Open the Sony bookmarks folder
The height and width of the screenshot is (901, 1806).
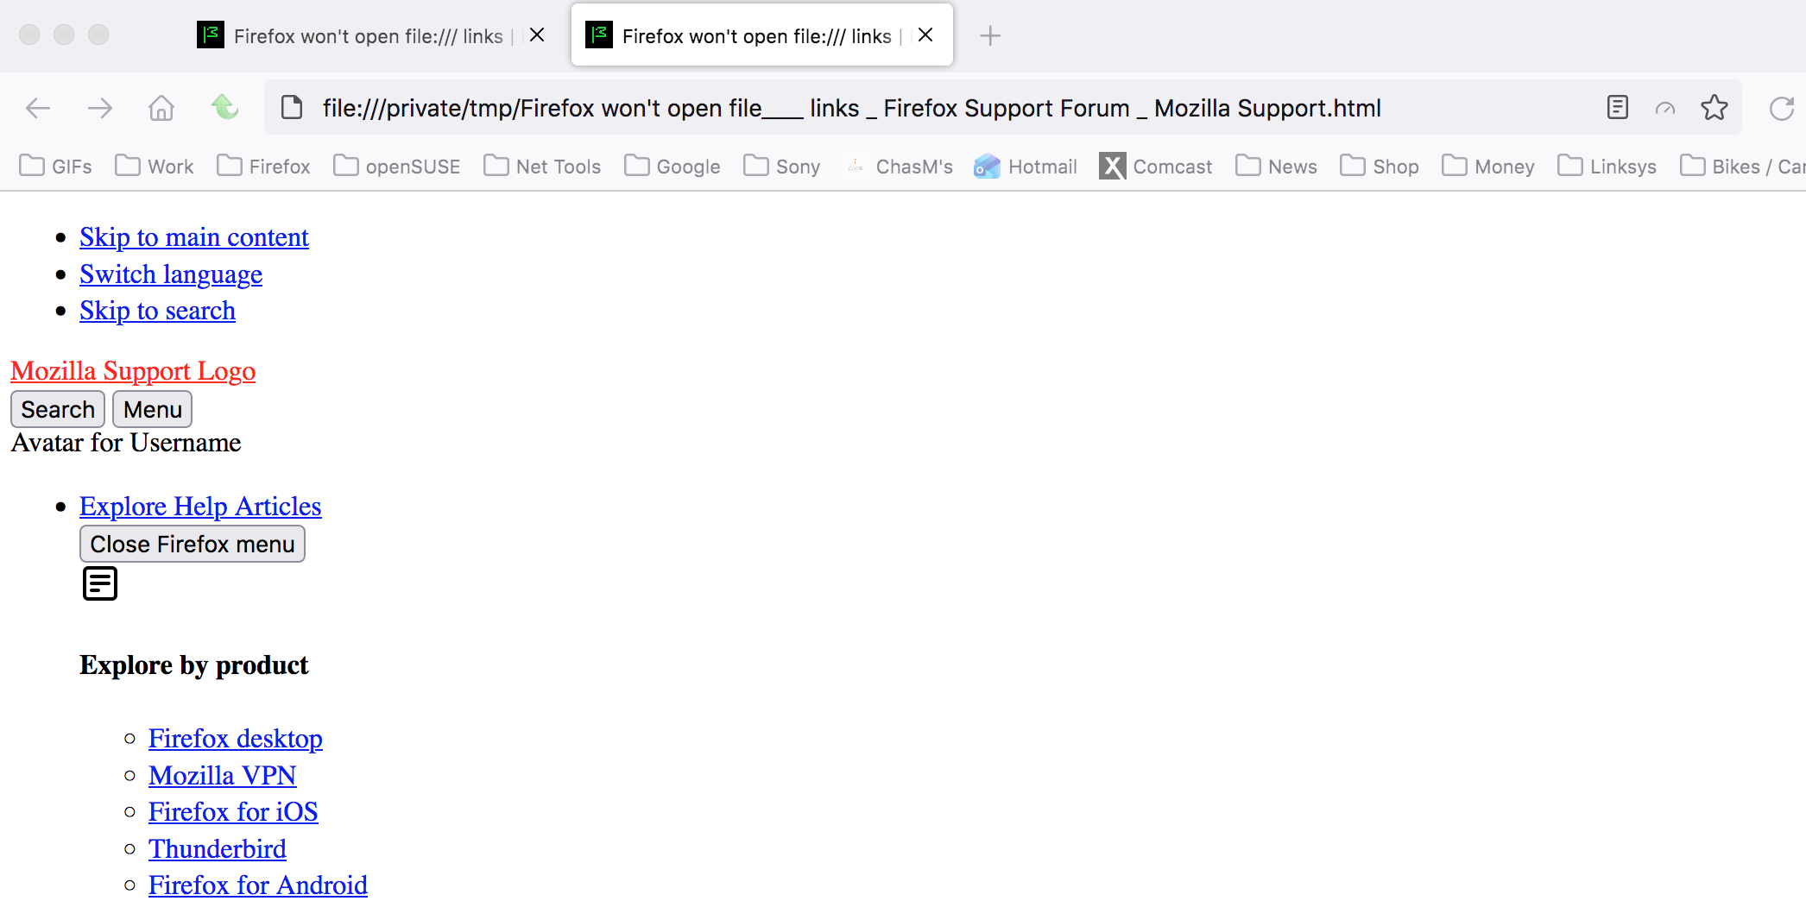782,167
